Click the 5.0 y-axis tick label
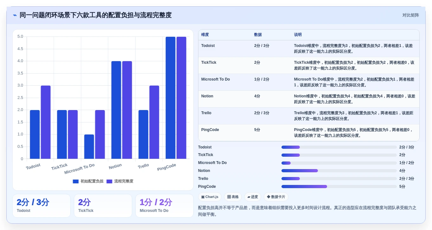 [20, 36]
